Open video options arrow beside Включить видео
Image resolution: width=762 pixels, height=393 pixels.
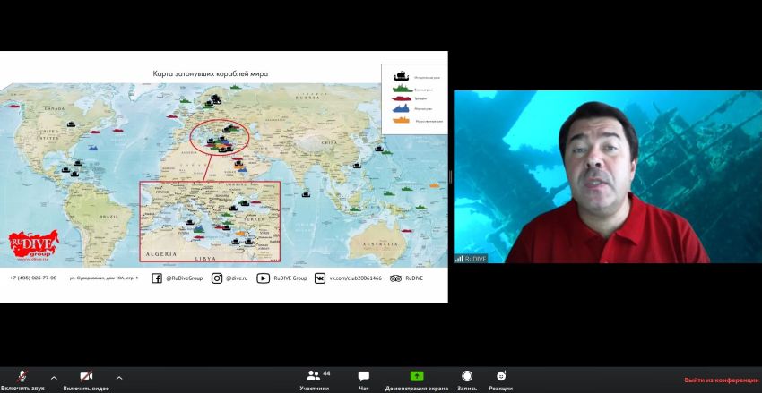pyautogui.click(x=119, y=378)
